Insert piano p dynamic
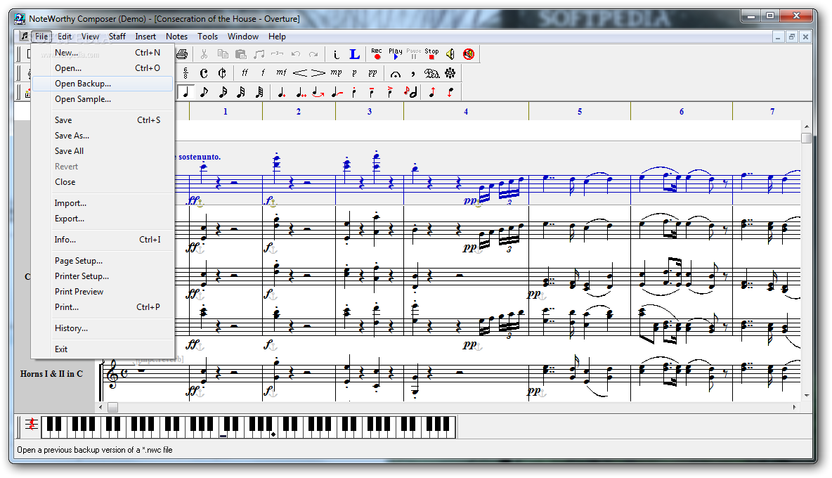832x478 pixels. (354, 73)
